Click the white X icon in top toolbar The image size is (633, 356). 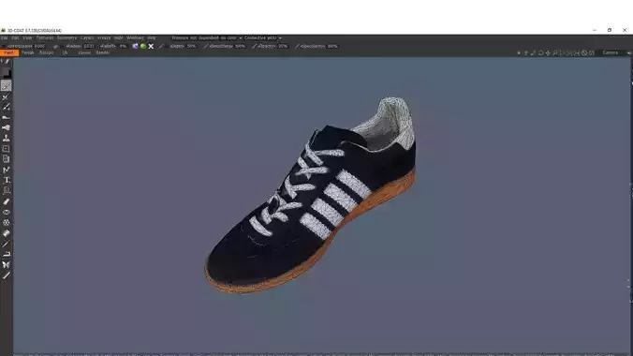pos(151,46)
